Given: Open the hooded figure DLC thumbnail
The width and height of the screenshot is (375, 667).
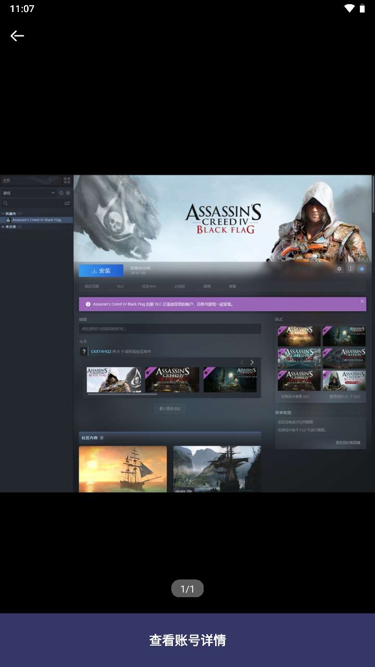Looking at the screenshot, I should pos(344,380).
